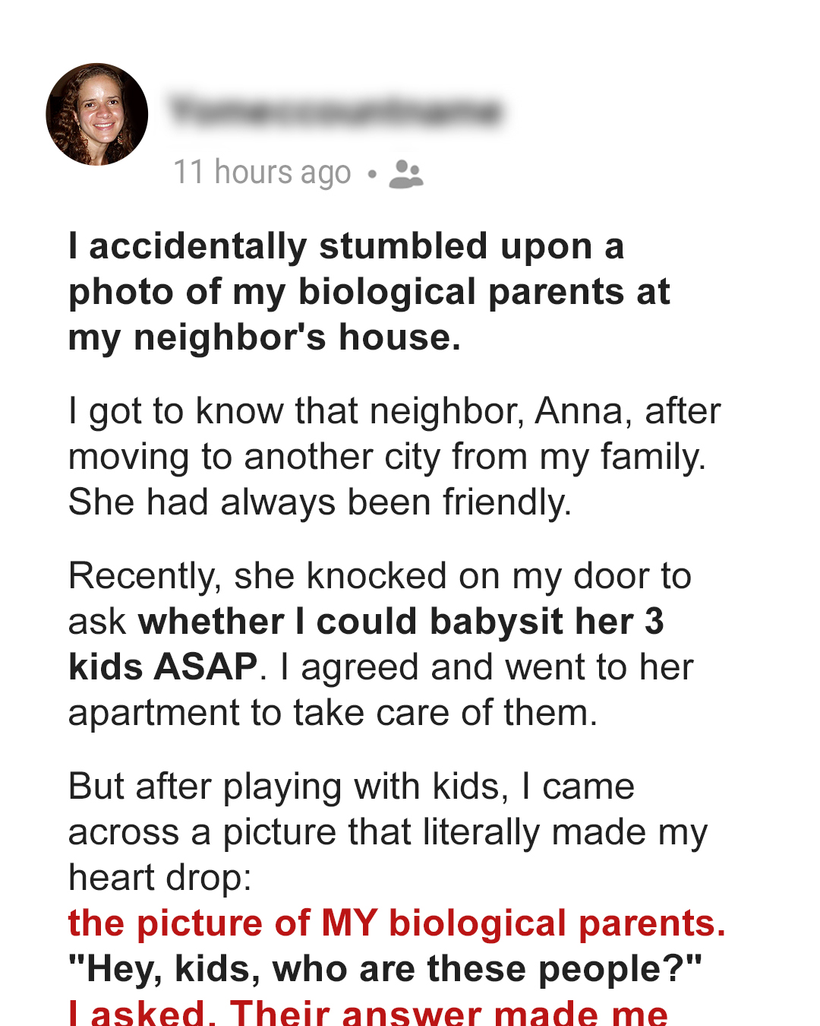Click the 'Recently, she knocked on my door' line
The width and height of the screenshot is (820, 1026).
pos(380,576)
